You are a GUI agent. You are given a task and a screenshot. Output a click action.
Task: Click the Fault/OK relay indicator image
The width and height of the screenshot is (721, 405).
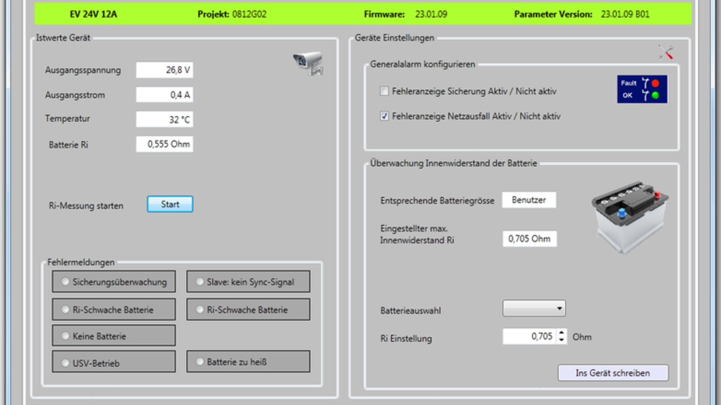pyautogui.click(x=642, y=89)
